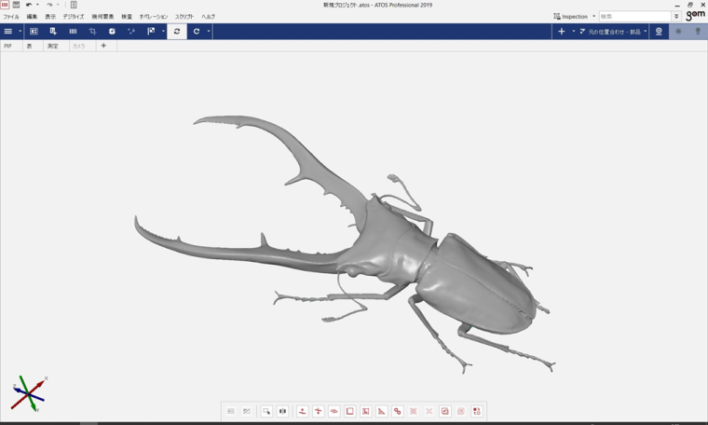Expand the dropdown arrow beside the plus button
708x425 pixels.
coord(573,32)
